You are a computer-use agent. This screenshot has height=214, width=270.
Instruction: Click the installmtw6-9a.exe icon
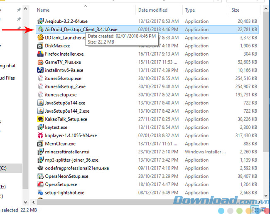point(40,70)
